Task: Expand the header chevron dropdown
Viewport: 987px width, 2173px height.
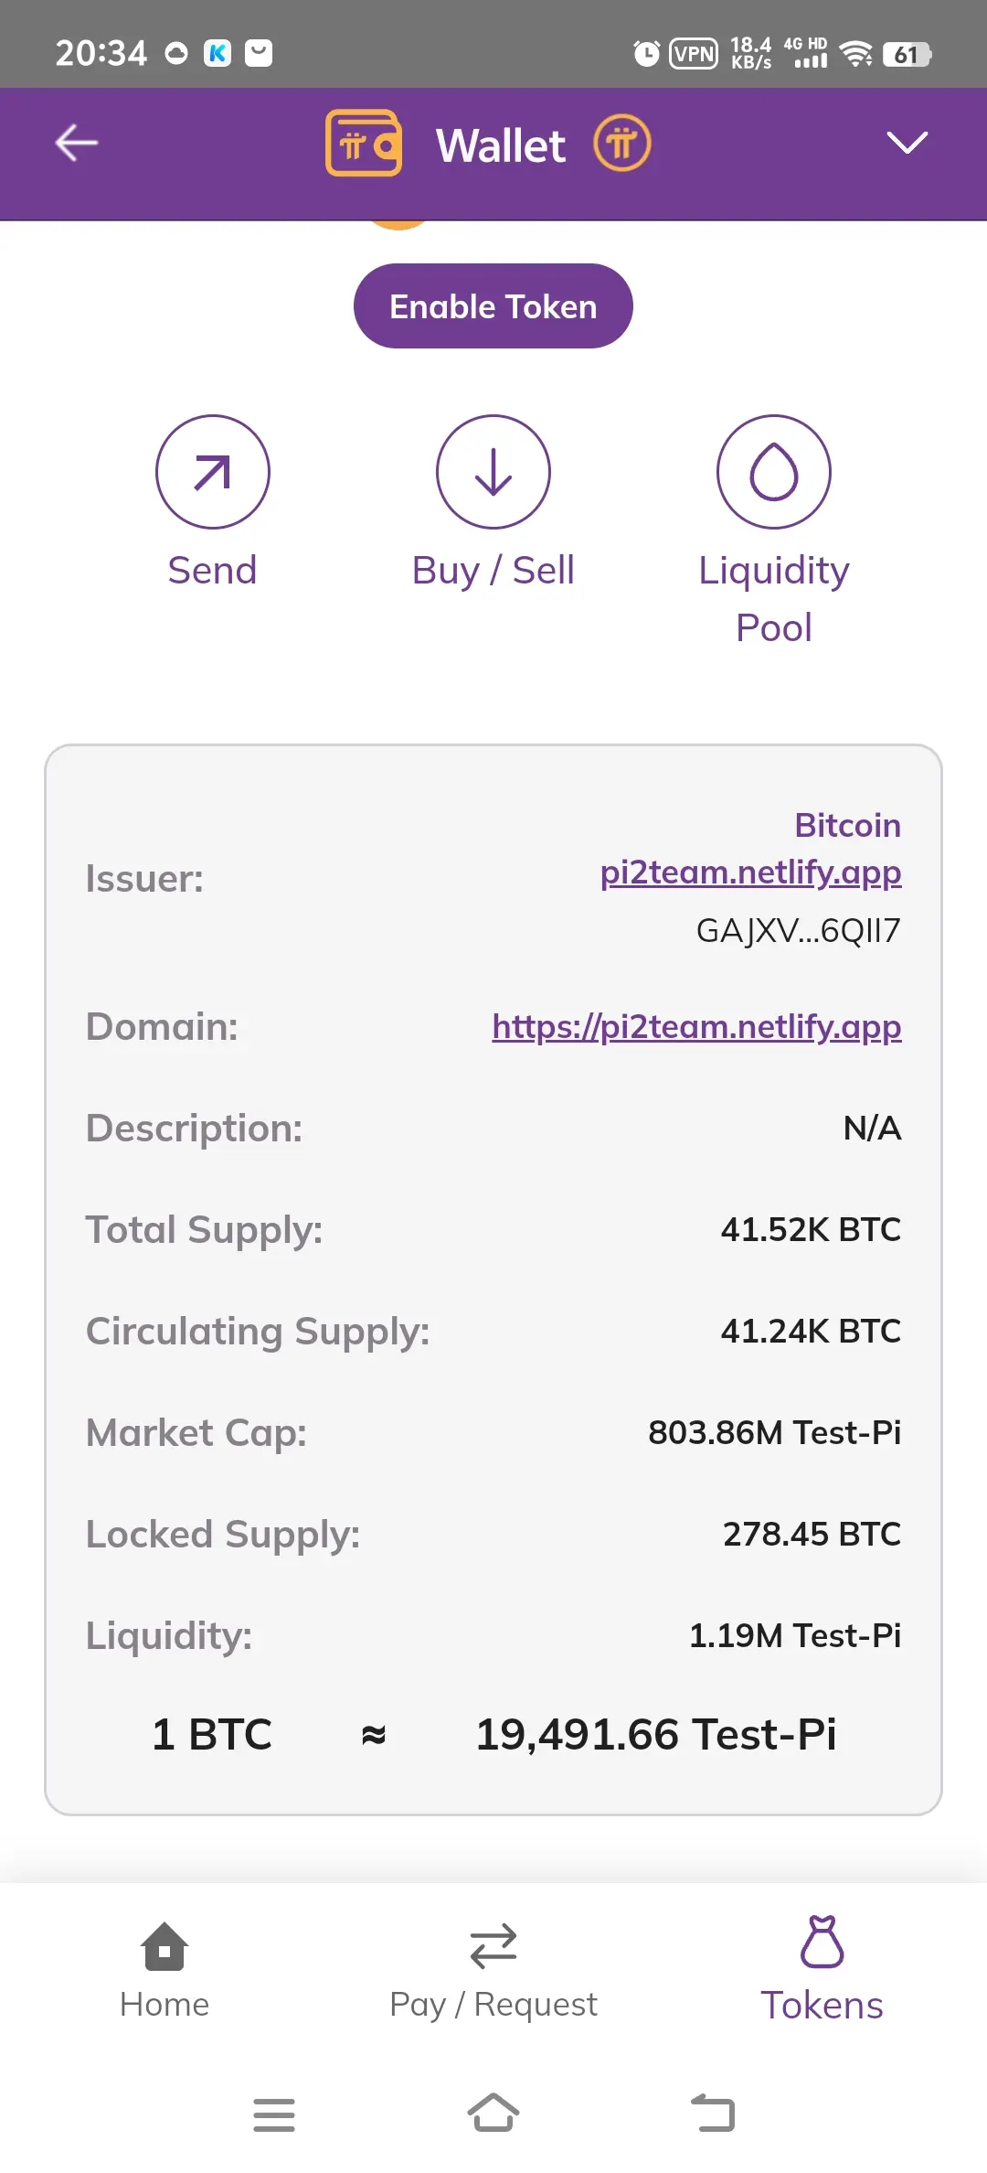Action: point(907,144)
